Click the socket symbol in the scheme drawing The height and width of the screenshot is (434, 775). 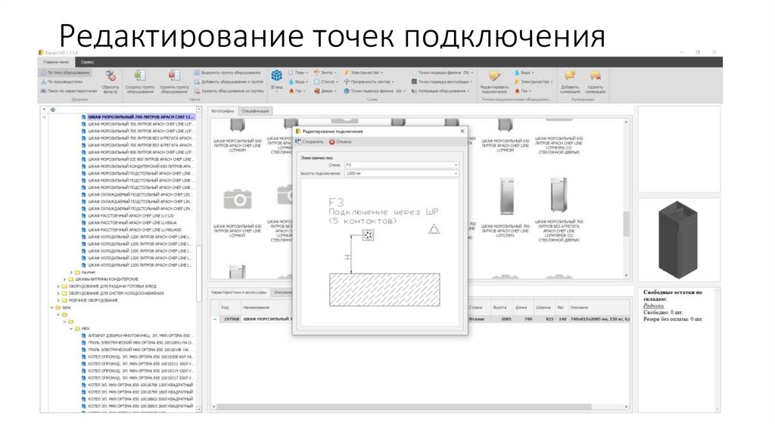coord(369,235)
